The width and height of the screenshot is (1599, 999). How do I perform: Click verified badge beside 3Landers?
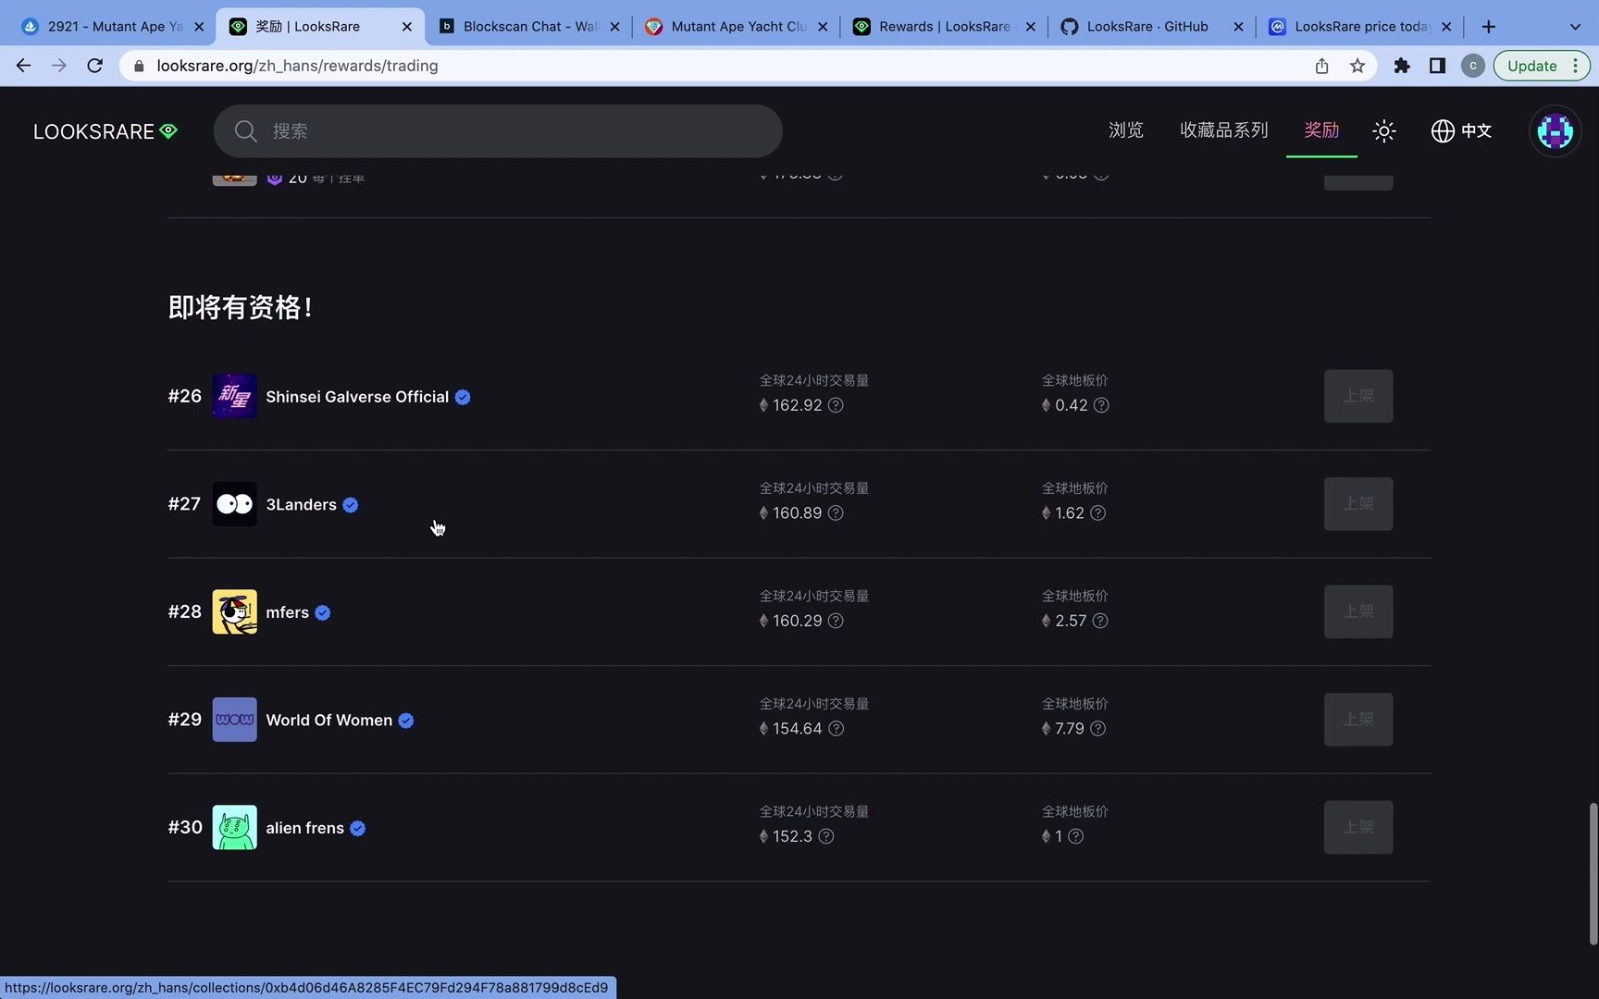click(350, 505)
